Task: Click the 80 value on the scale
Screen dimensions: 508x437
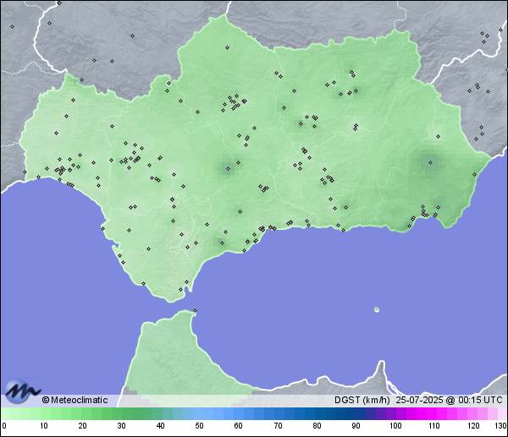Action: 317,426
